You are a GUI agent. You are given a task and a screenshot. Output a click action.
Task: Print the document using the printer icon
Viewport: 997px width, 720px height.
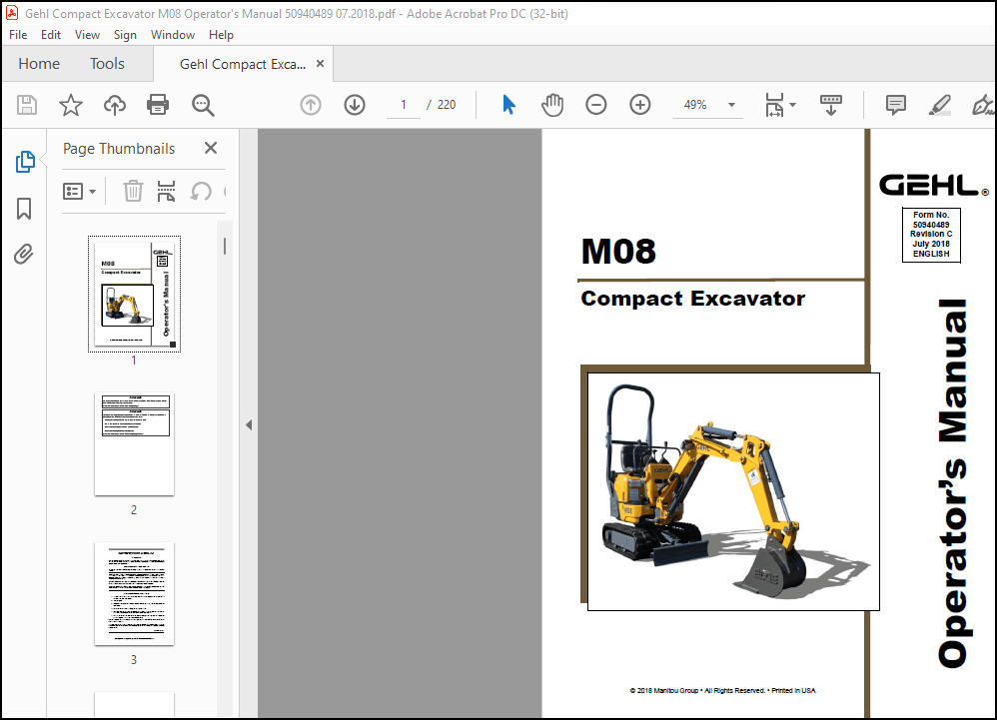tap(158, 104)
